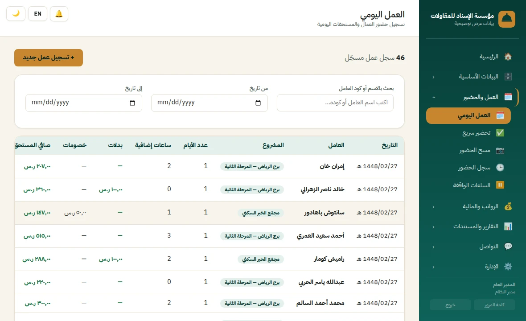Click the date in عبدالله ياسر الحربي row
This screenshot has width=526, height=321.
[x=377, y=282]
